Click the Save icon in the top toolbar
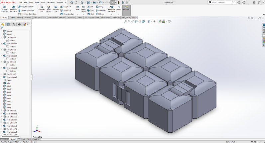This screenshot has width=265, height=143. tap(88, 2)
